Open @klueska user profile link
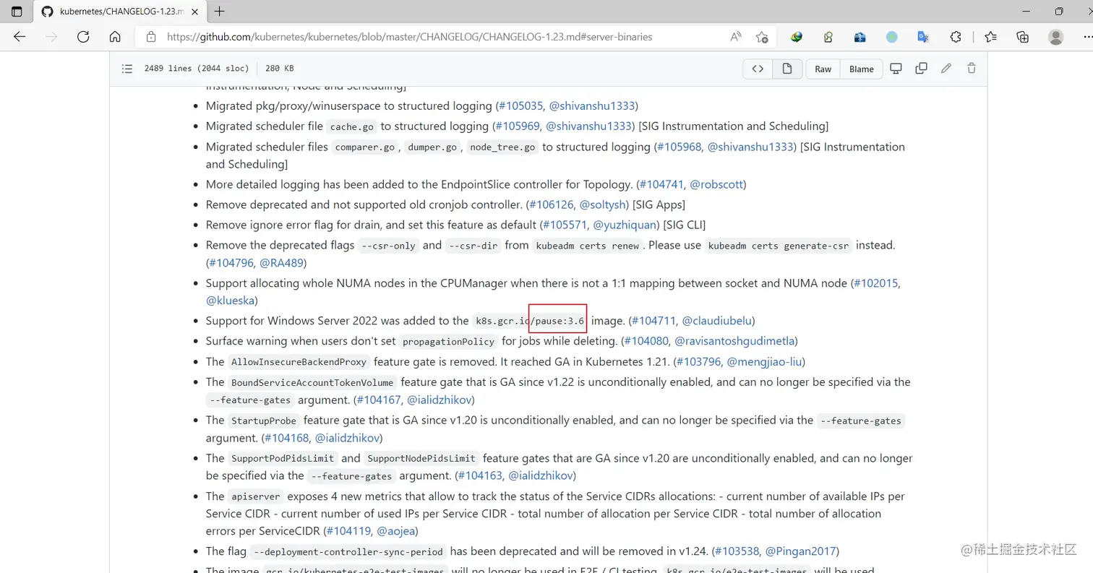 pyautogui.click(x=230, y=300)
